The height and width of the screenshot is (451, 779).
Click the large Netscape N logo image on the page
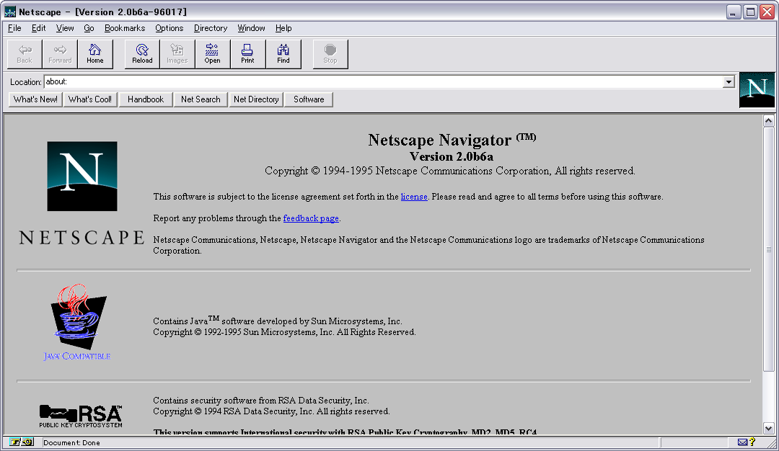tap(82, 176)
